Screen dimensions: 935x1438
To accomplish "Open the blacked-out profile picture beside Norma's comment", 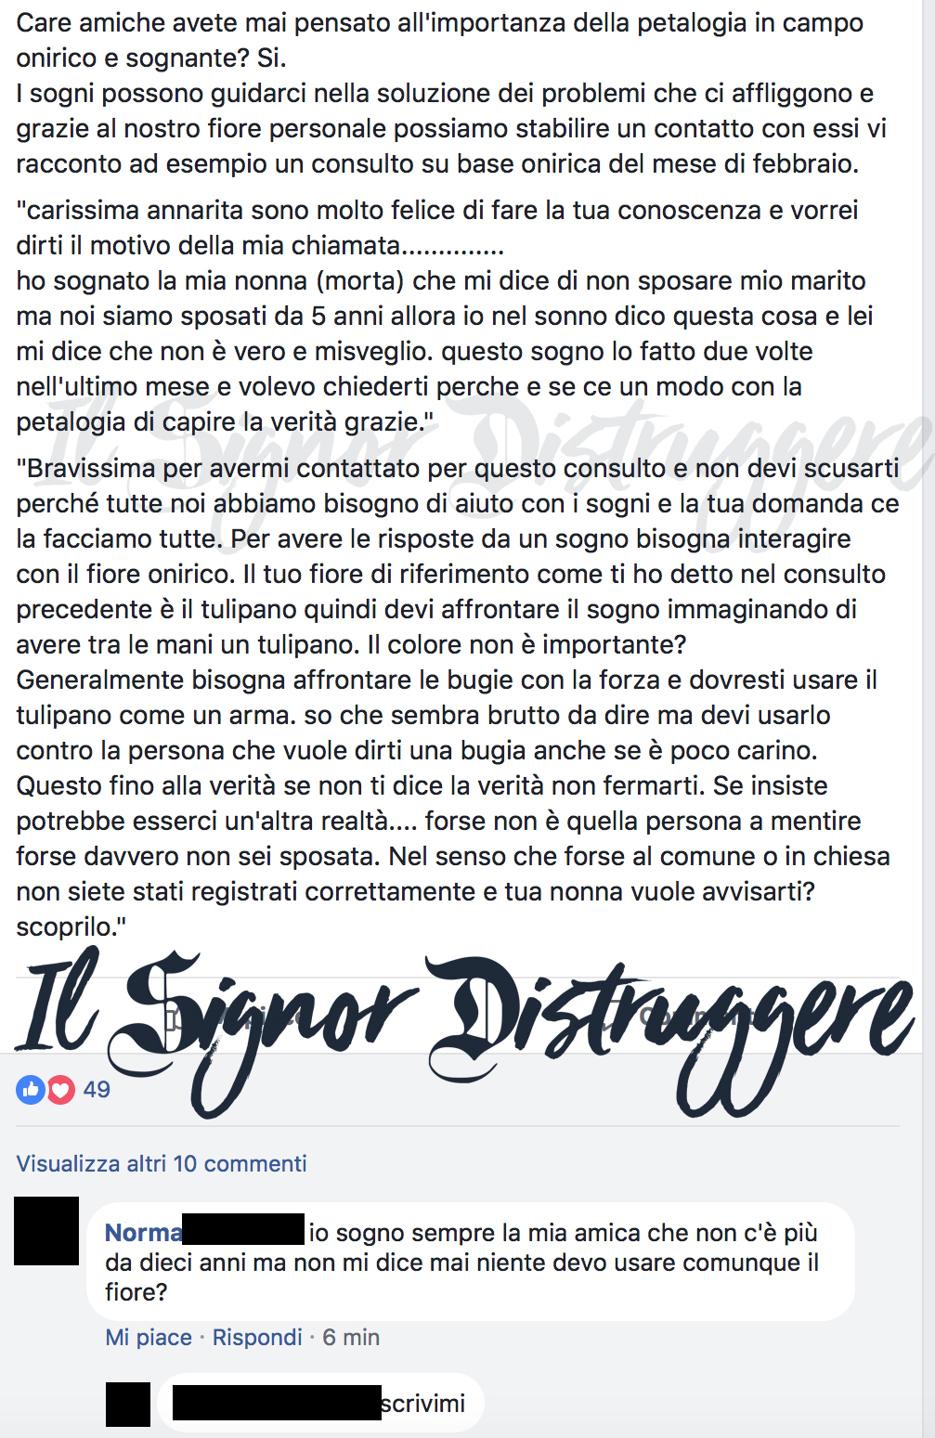I will 46,1231.
